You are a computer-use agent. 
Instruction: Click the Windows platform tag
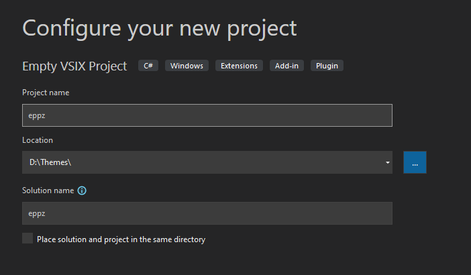[x=187, y=66]
